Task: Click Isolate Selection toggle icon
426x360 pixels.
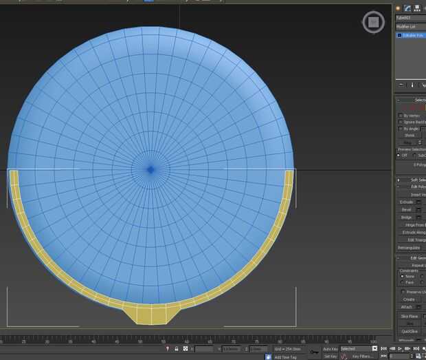Action: point(168,349)
